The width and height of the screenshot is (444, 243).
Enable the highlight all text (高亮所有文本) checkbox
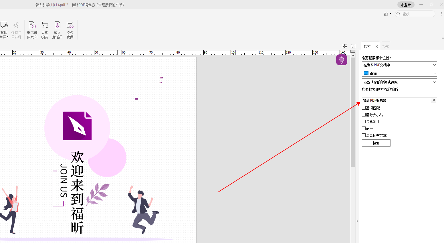click(364, 135)
